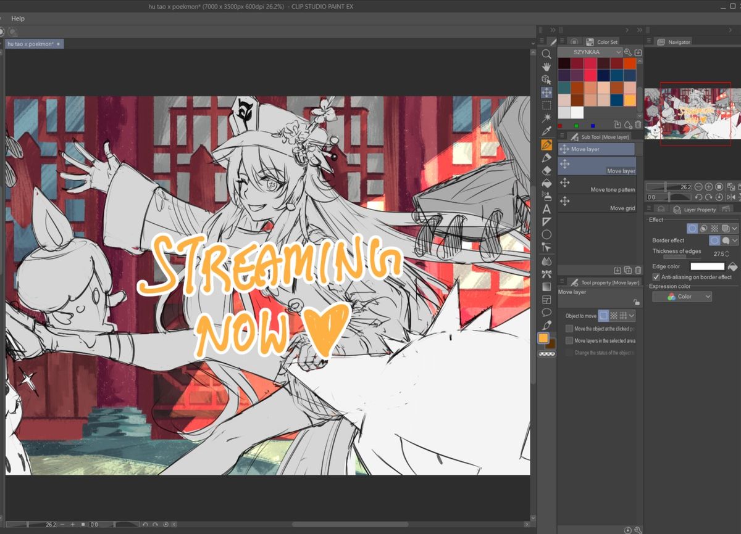Enable Move layers in the selected area
This screenshot has height=534, width=741.
coord(569,340)
